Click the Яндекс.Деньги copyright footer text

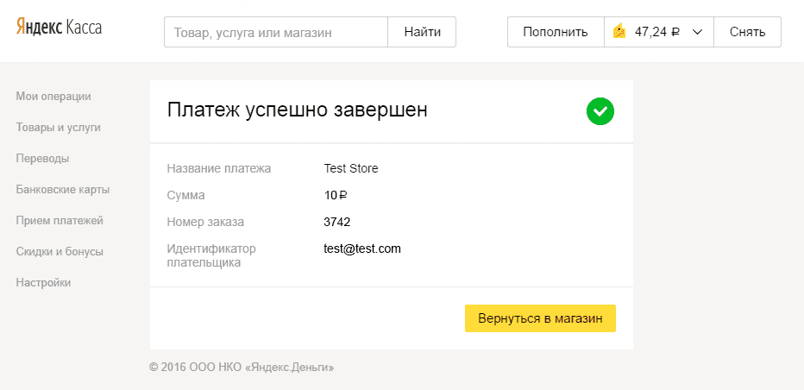tap(242, 367)
